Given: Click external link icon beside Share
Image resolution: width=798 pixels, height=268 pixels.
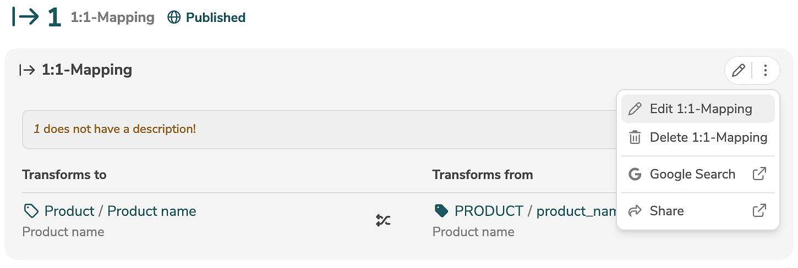Looking at the screenshot, I should (x=759, y=211).
